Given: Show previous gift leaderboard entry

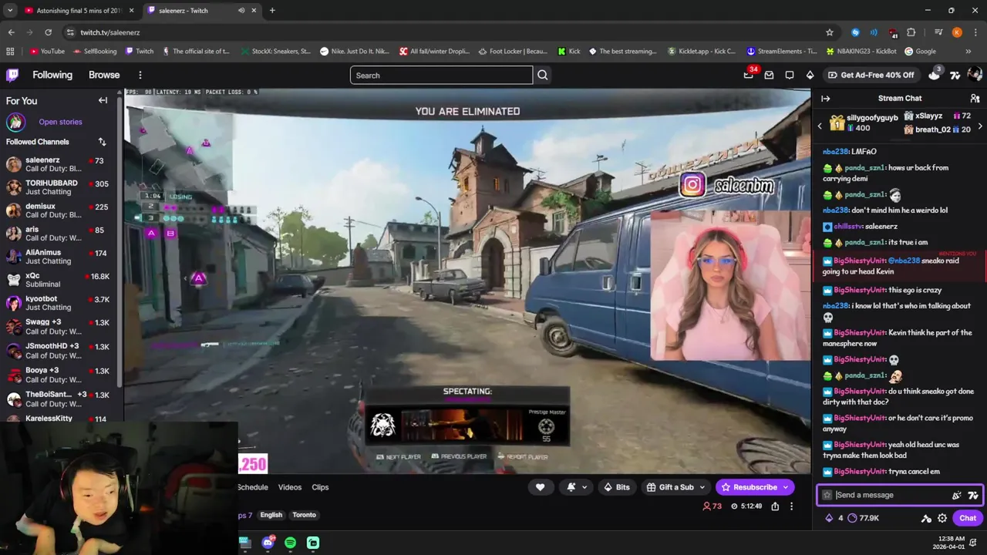Looking at the screenshot, I should pyautogui.click(x=820, y=125).
